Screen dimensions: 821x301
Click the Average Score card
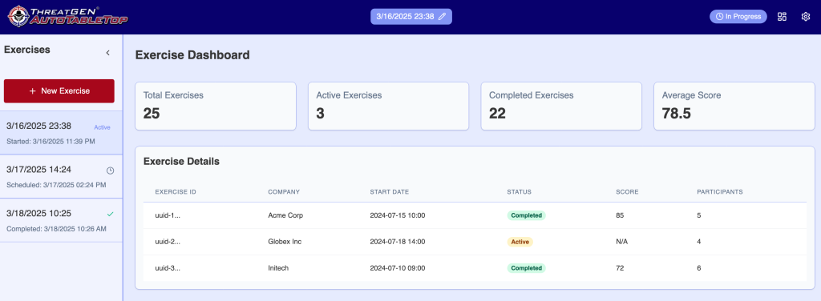pyautogui.click(x=734, y=106)
